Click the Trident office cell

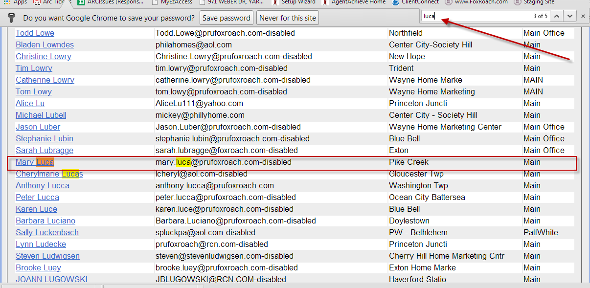[x=401, y=68]
